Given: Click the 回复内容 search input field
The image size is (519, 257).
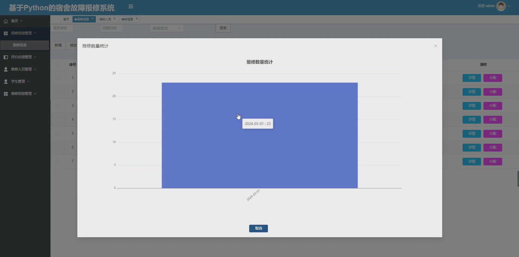Looking at the screenshot, I should pos(112,28).
